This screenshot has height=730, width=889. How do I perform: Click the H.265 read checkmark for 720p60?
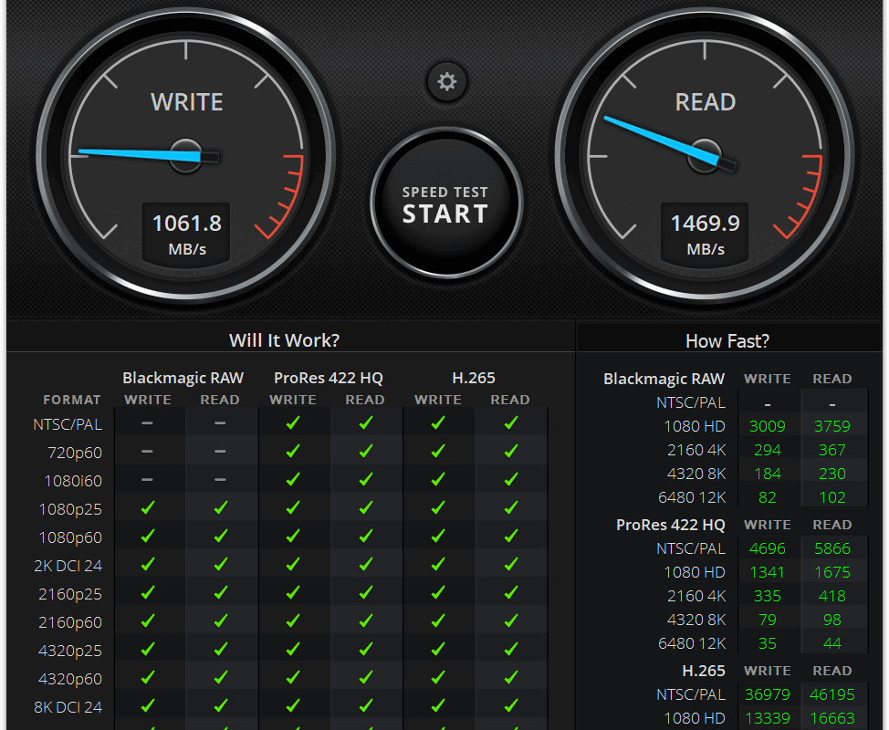[510, 452]
